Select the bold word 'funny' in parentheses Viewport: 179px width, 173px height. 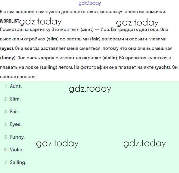[8, 58]
